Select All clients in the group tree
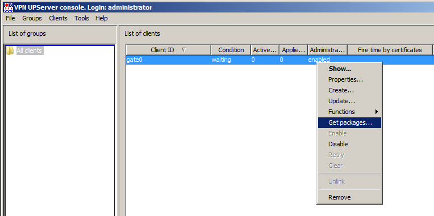Screen dimensions: 434x216 [x=30, y=50]
